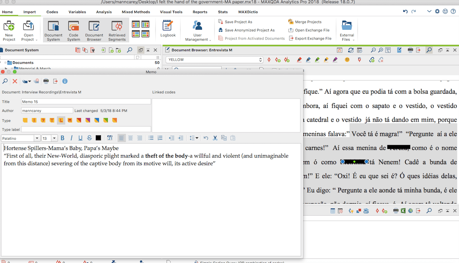Insert date stamp with calendar icon
The width and height of the screenshot is (459, 263).
point(110,138)
